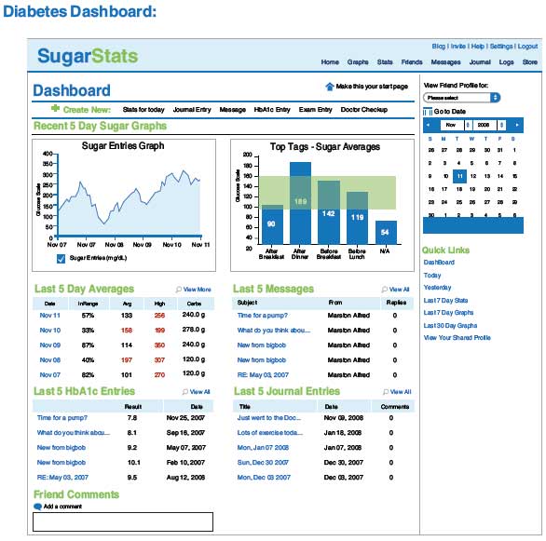Image resolution: width=546 pixels, height=541 pixels.
Task: Click View Your Shared Profile link
Action: [457, 338]
